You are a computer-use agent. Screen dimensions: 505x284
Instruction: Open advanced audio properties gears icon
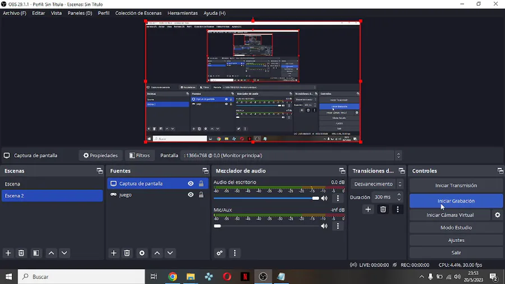click(219, 253)
